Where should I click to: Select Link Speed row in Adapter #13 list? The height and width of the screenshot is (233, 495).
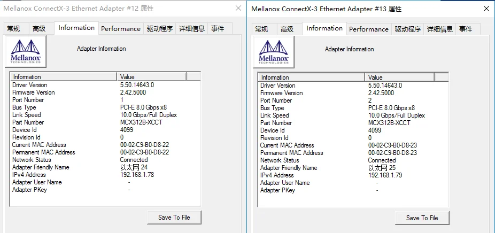pyautogui.click(x=353, y=115)
